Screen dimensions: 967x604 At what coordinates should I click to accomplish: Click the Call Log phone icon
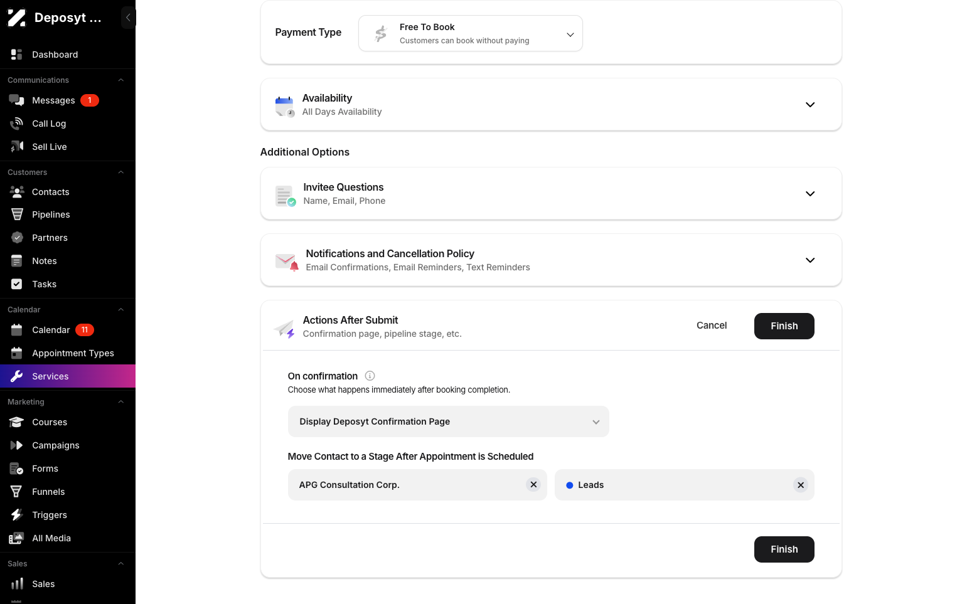click(x=17, y=124)
